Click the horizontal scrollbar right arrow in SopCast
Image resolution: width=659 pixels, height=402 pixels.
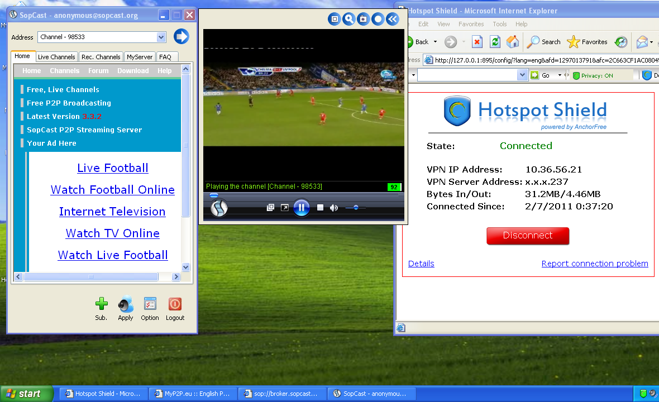tap(176, 277)
